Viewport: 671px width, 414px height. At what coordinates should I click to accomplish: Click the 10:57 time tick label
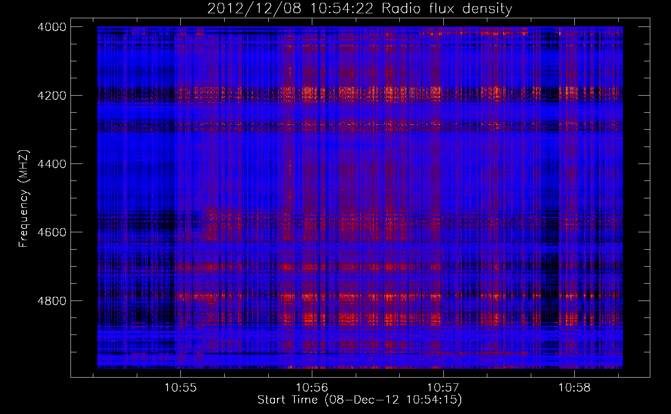pos(443,388)
